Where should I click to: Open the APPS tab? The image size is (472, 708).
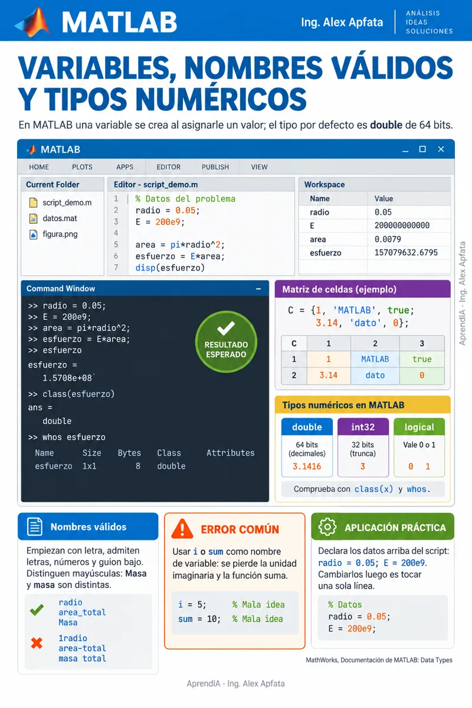124,167
